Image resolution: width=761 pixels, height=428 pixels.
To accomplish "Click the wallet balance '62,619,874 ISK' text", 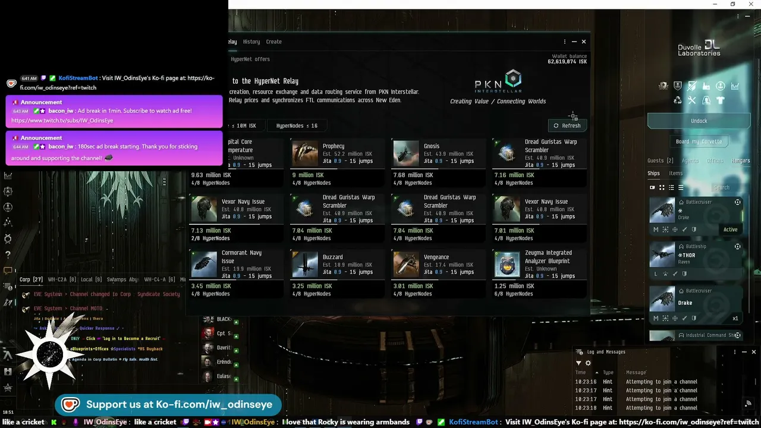I will (567, 62).
